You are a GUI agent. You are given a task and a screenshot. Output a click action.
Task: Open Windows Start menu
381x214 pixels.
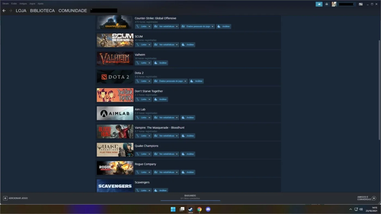[173, 209]
